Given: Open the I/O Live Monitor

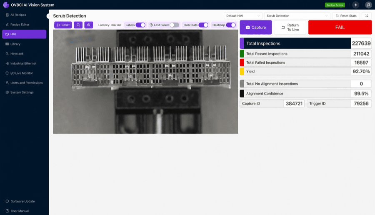Looking at the screenshot, I should pos(24,73).
